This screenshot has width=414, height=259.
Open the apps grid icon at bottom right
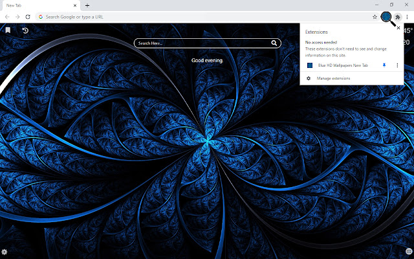tap(409, 251)
